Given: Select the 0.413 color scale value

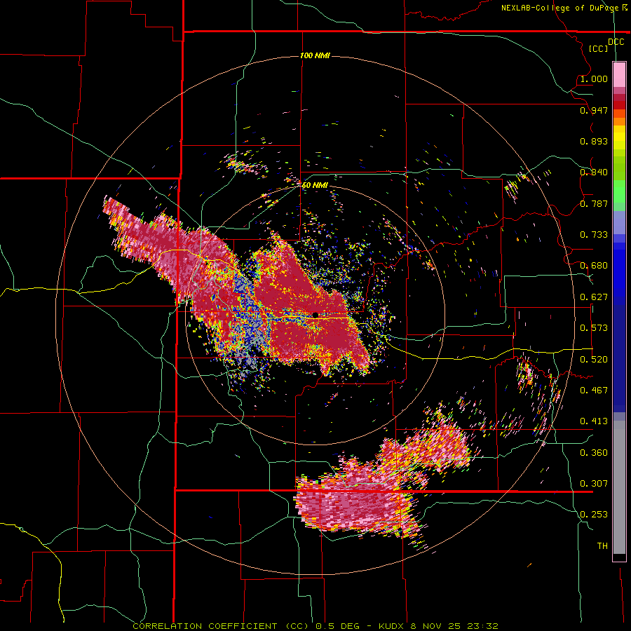Looking at the screenshot, I should click(594, 421).
